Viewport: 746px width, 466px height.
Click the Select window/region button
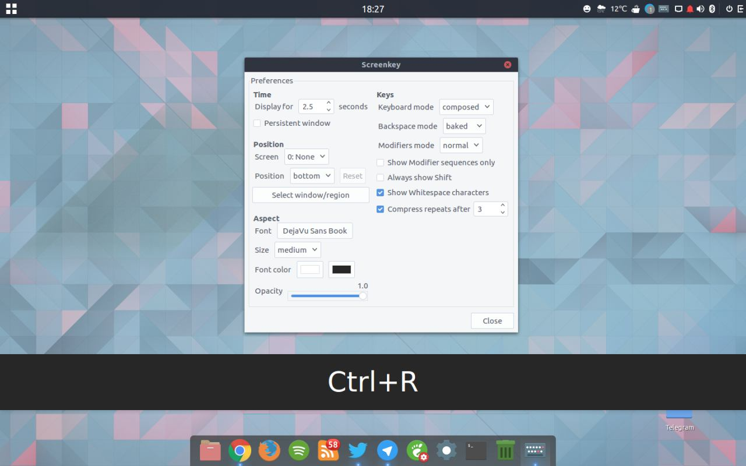pos(310,195)
